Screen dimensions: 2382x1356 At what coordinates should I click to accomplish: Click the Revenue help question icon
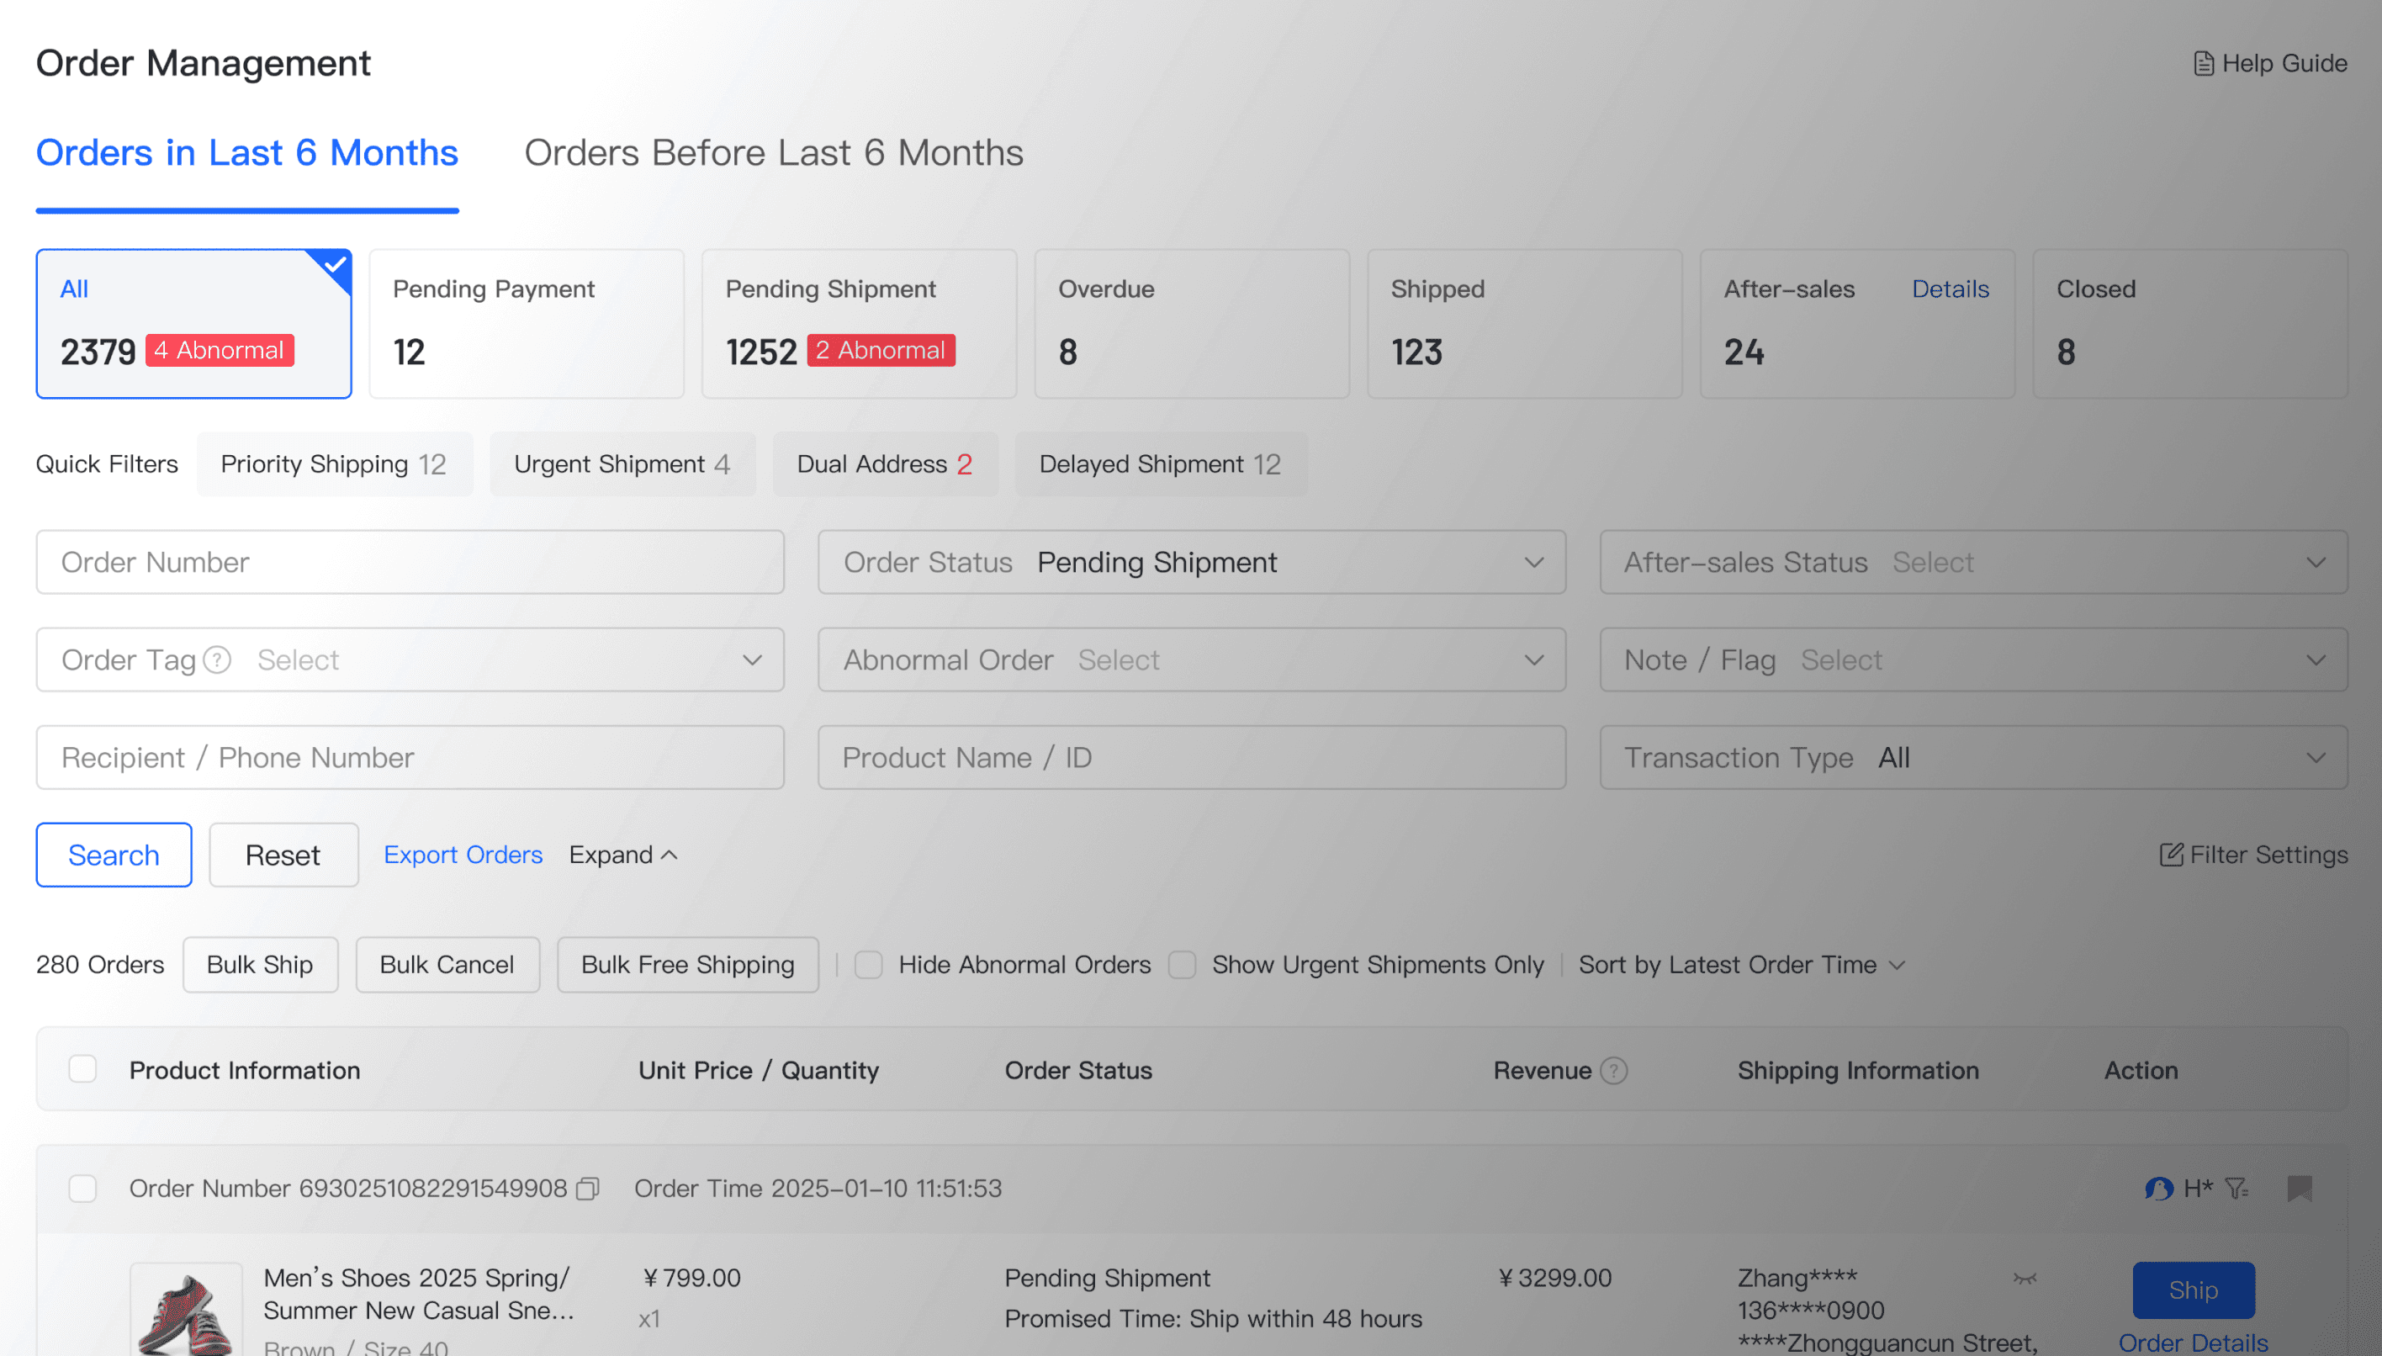(1614, 1071)
